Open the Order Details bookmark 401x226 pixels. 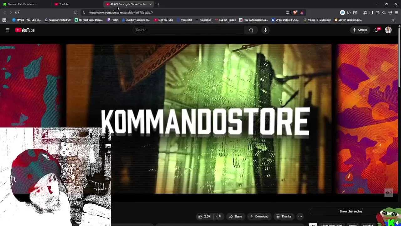pyautogui.click(x=285, y=20)
